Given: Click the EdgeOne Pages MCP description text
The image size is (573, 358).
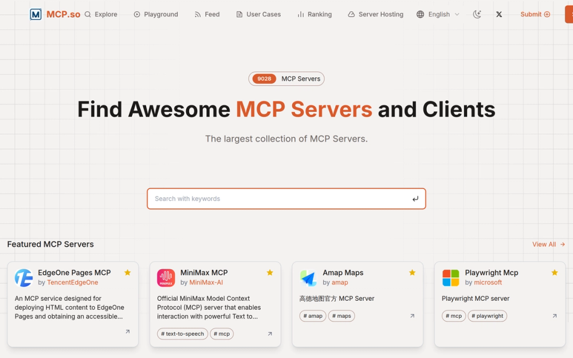Looking at the screenshot, I should tap(69, 307).
